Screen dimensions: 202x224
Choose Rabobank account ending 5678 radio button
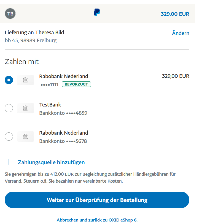pos(9,137)
